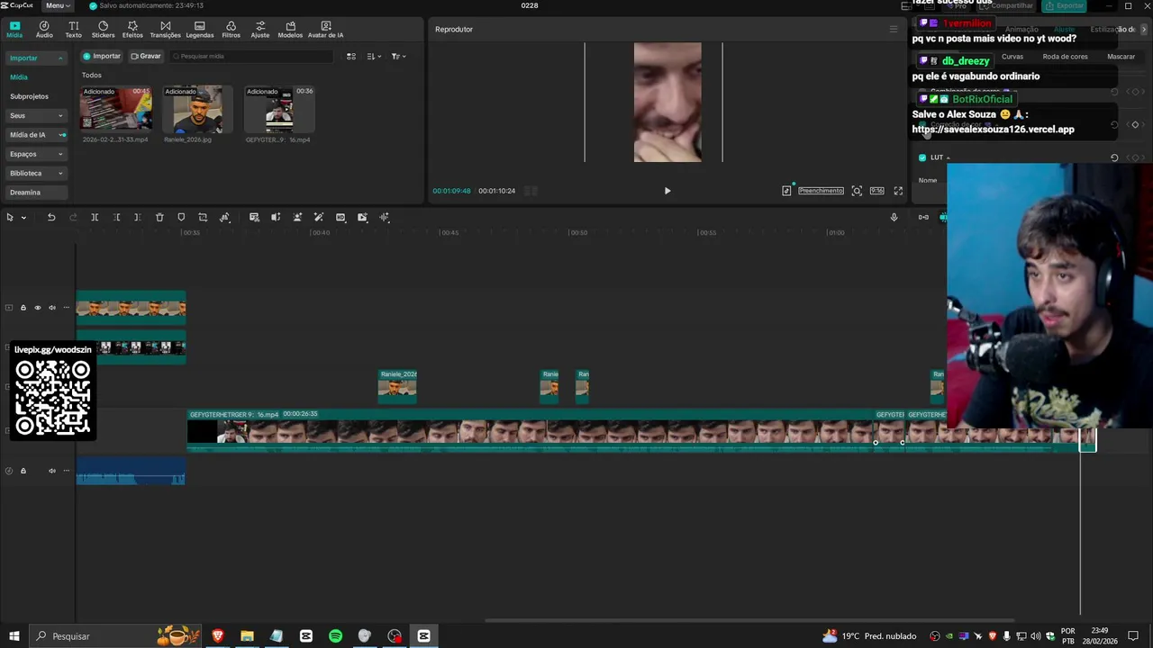Open the media filter dropdown
Viewport: 1153px width, 648px height.
point(398,56)
